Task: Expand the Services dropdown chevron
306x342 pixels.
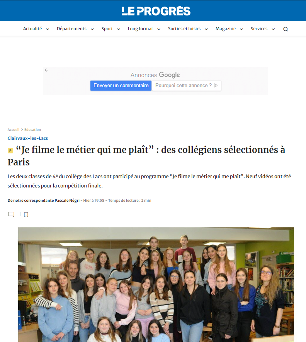Action: [274, 29]
